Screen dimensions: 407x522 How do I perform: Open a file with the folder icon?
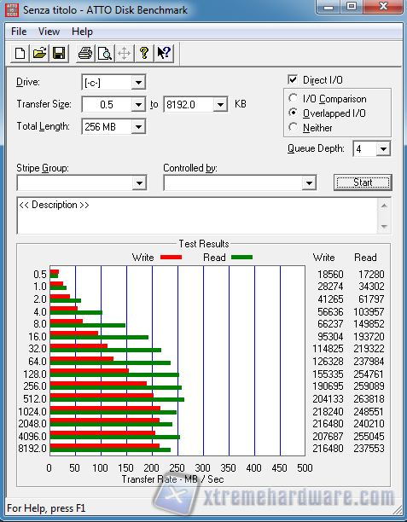(39, 53)
